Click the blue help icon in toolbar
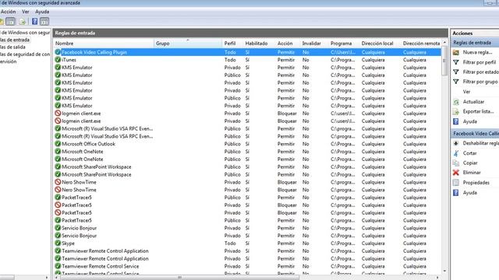499x280 pixels. tap(34, 21)
